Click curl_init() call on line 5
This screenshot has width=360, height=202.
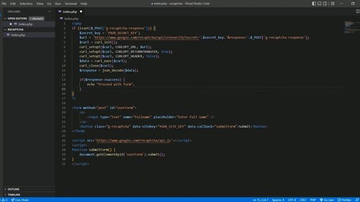pos(105,42)
